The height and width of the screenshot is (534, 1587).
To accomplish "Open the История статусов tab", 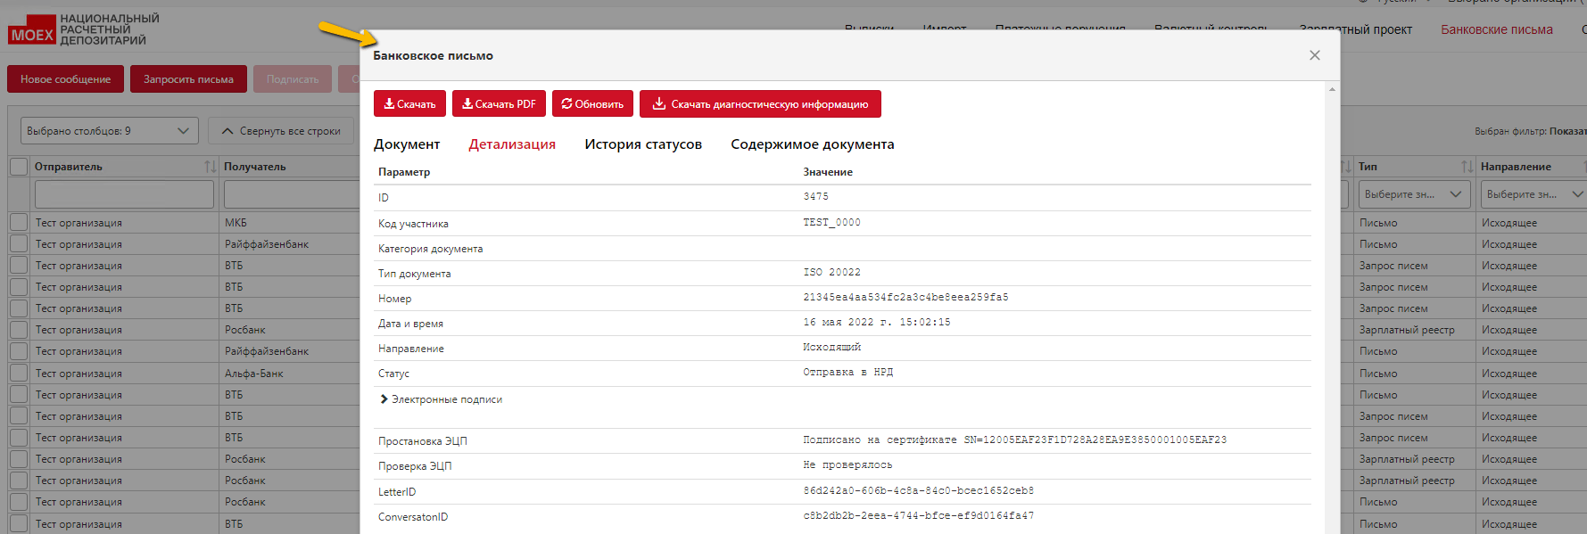I will click(x=643, y=144).
